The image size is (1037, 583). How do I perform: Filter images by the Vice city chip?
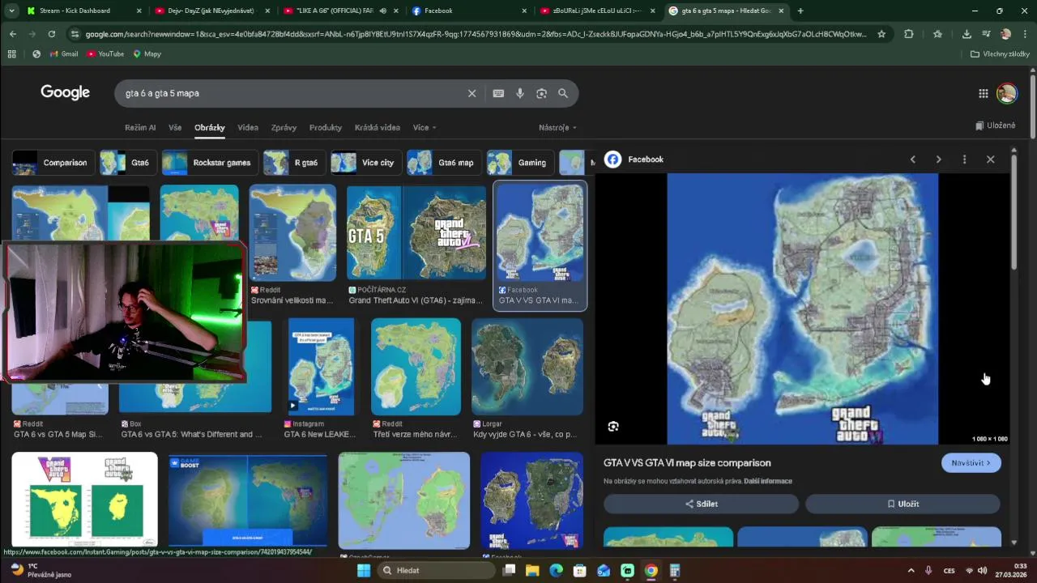pyautogui.click(x=365, y=163)
